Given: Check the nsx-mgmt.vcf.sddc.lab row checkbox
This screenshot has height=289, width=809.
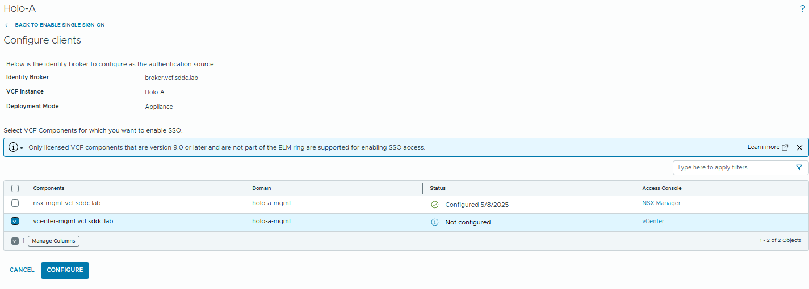Looking at the screenshot, I should 15,203.
